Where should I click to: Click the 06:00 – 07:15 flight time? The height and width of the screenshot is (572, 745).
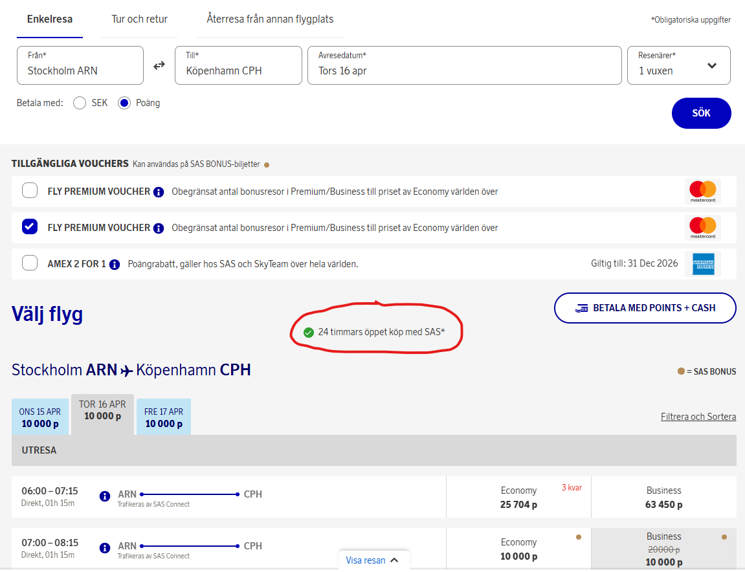[50, 490]
